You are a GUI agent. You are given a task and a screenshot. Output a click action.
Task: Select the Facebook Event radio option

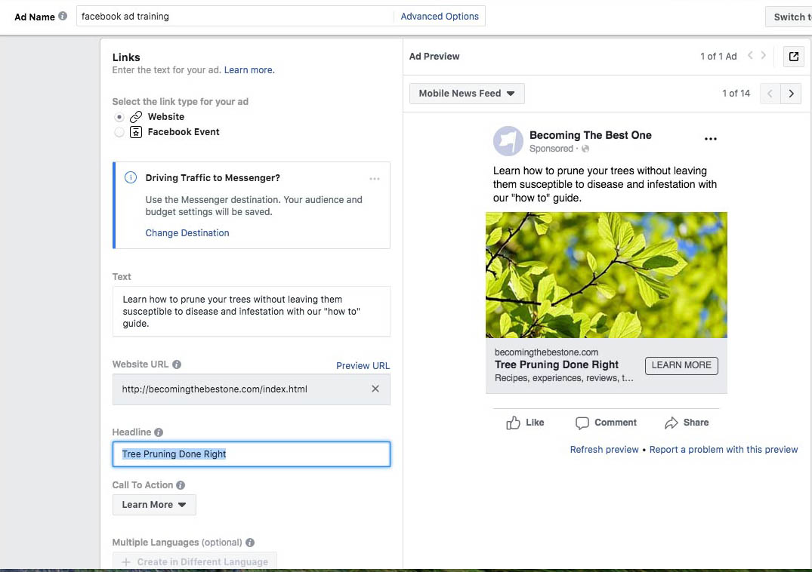click(119, 132)
